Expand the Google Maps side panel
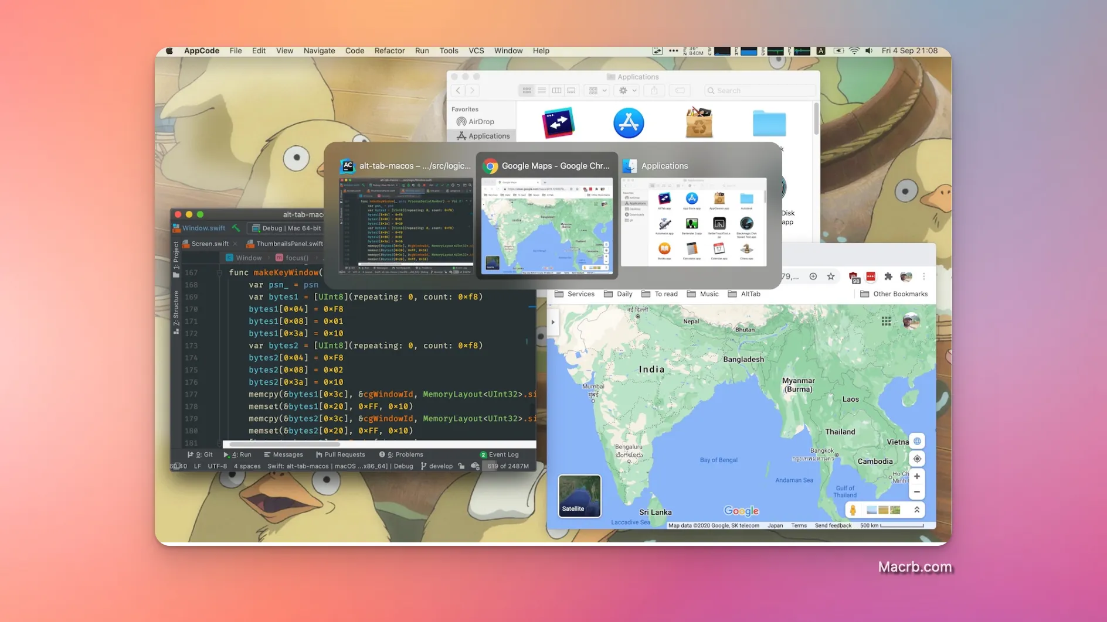Viewport: 1107px width, 622px height. tap(552, 322)
